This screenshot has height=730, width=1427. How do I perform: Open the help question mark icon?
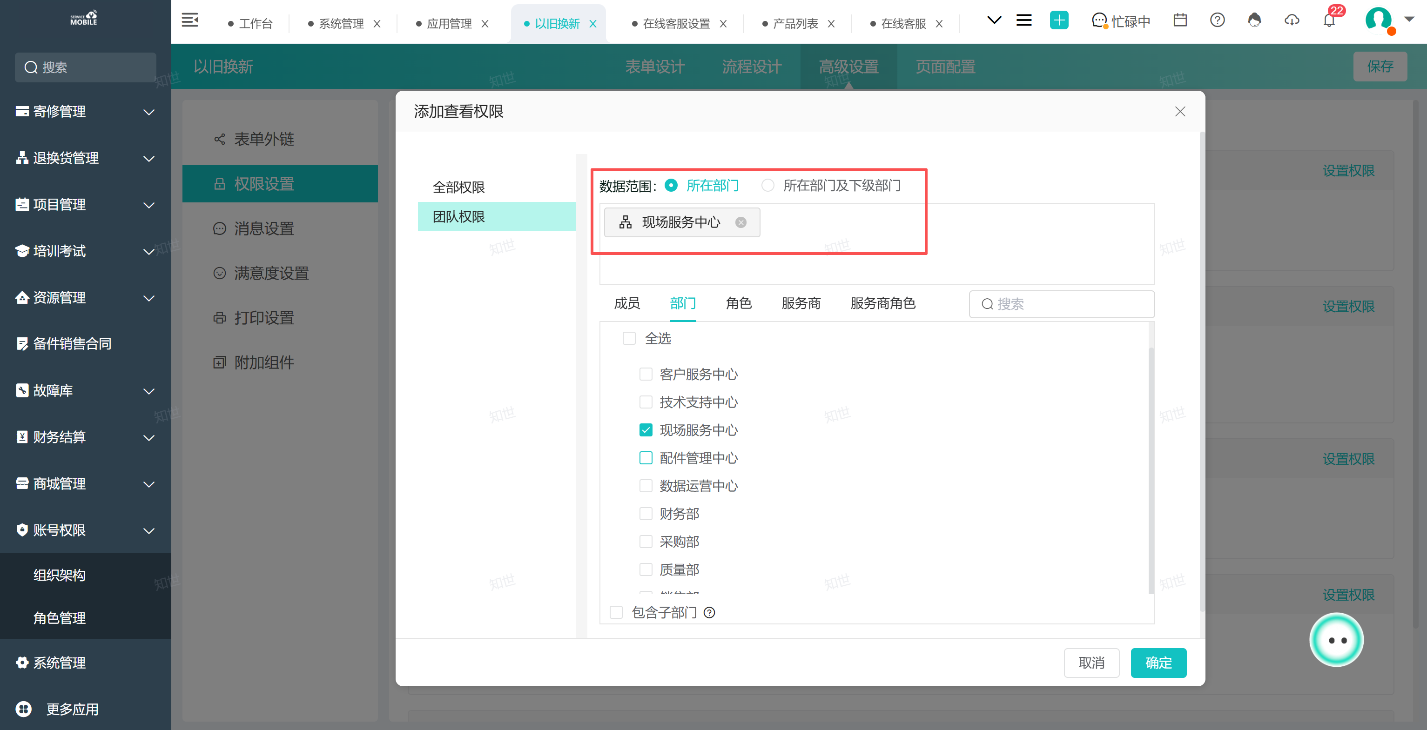[x=1217, y=20]
